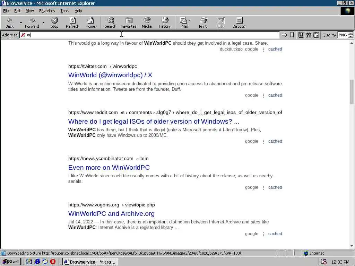Open the Discuss toolbar

pos(239,23)
